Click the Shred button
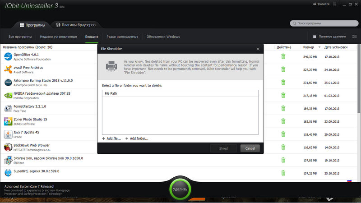Viewport: 361px width, 203px height. 223,148
